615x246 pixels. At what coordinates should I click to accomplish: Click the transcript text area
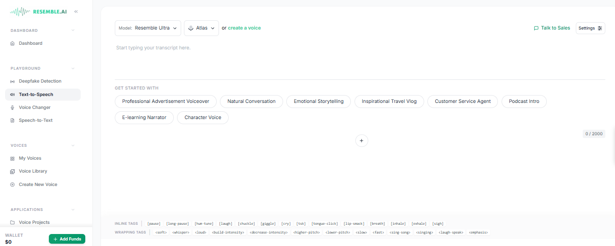(x=360, y=60)
